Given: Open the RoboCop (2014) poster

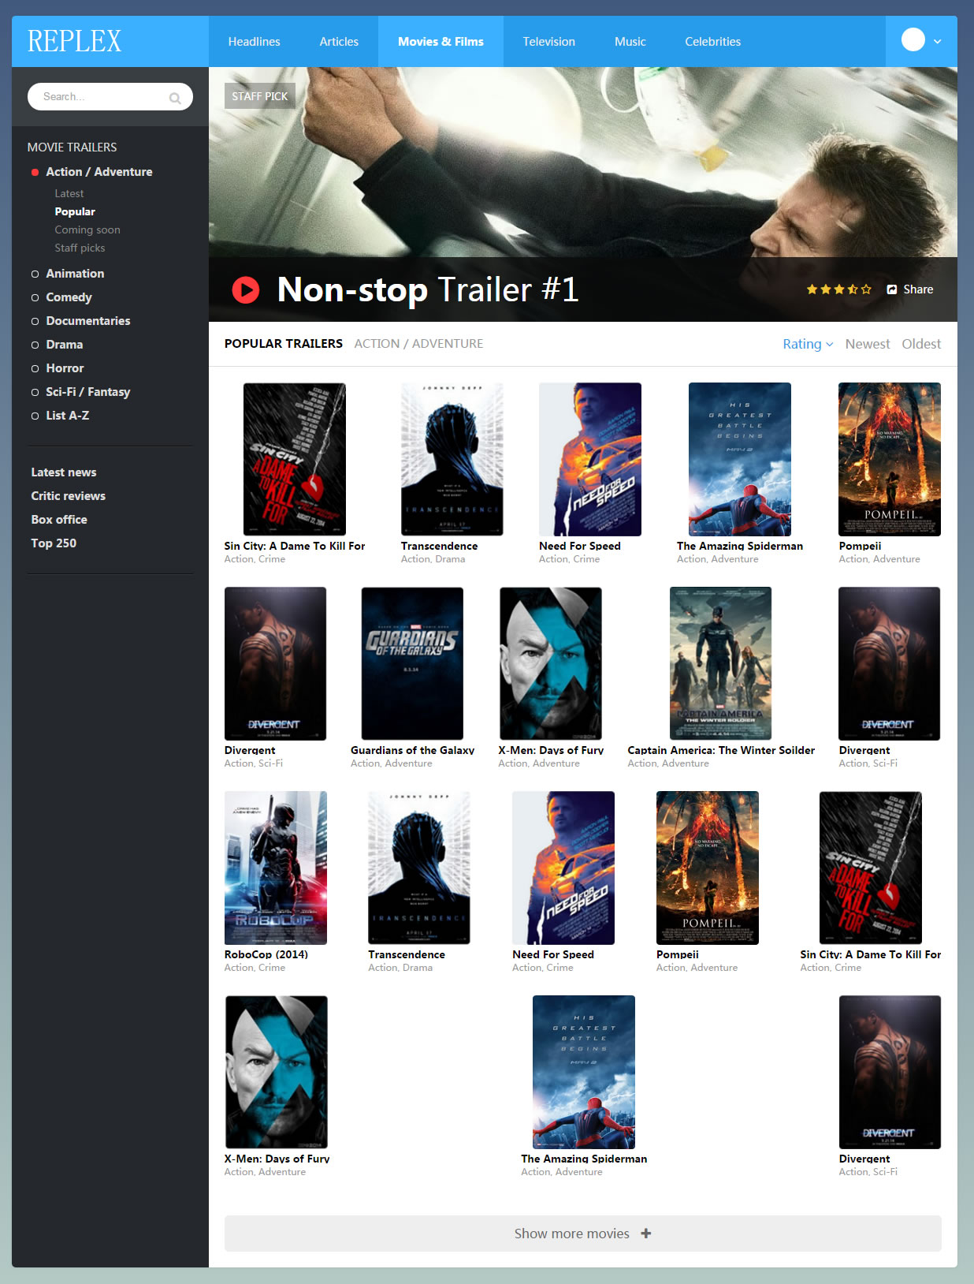Looking at the screenshot, I should tap(276, 868).
